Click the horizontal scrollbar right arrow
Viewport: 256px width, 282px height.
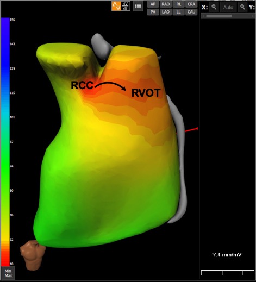click(x=253, y=16)
